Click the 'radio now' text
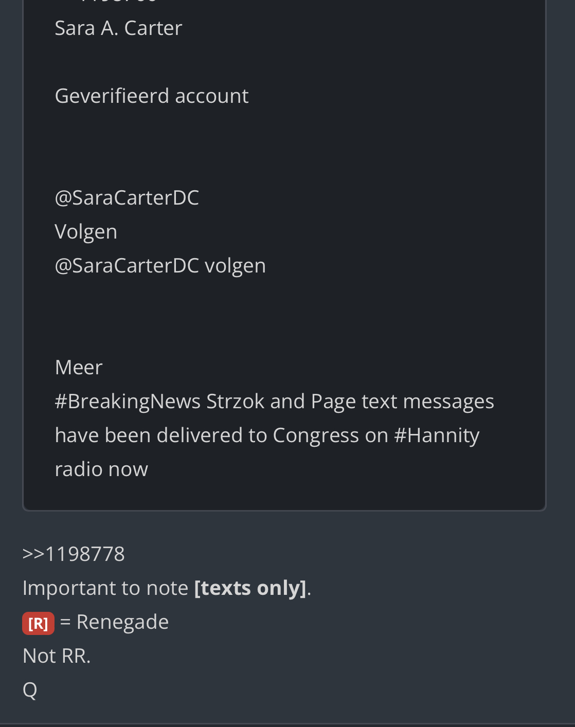The height and width of the screenshot is (727, 575). click(x=101, y=469)
